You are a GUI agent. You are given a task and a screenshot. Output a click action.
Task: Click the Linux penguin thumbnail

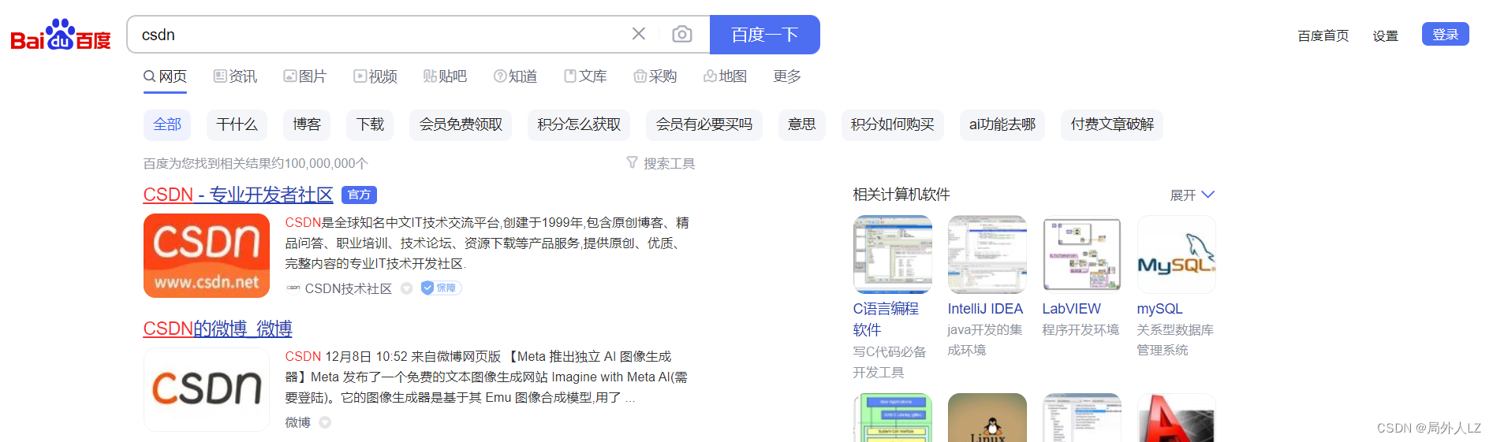(987, 418)
